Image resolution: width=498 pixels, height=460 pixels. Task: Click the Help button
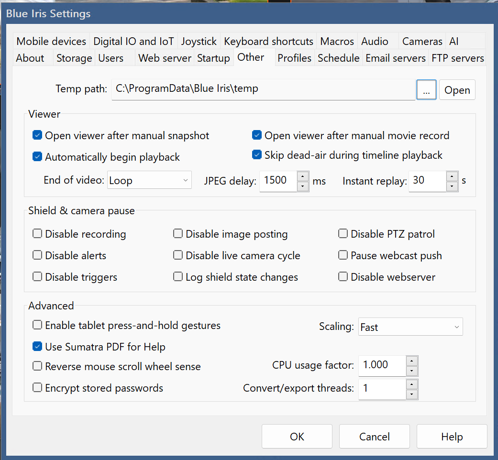pos(452,437)
